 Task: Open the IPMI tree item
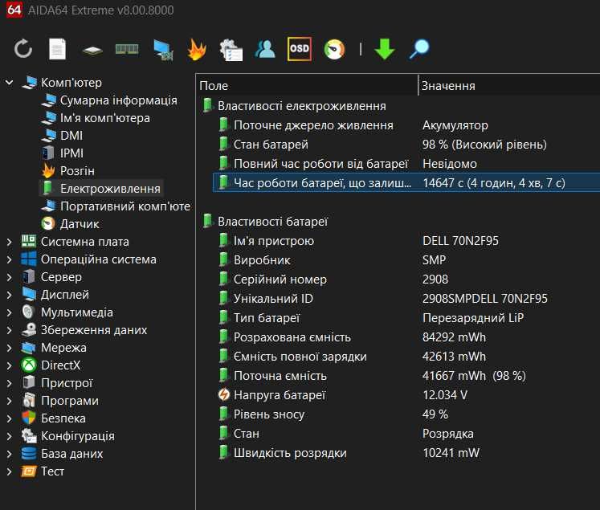(x=71, y=153)
